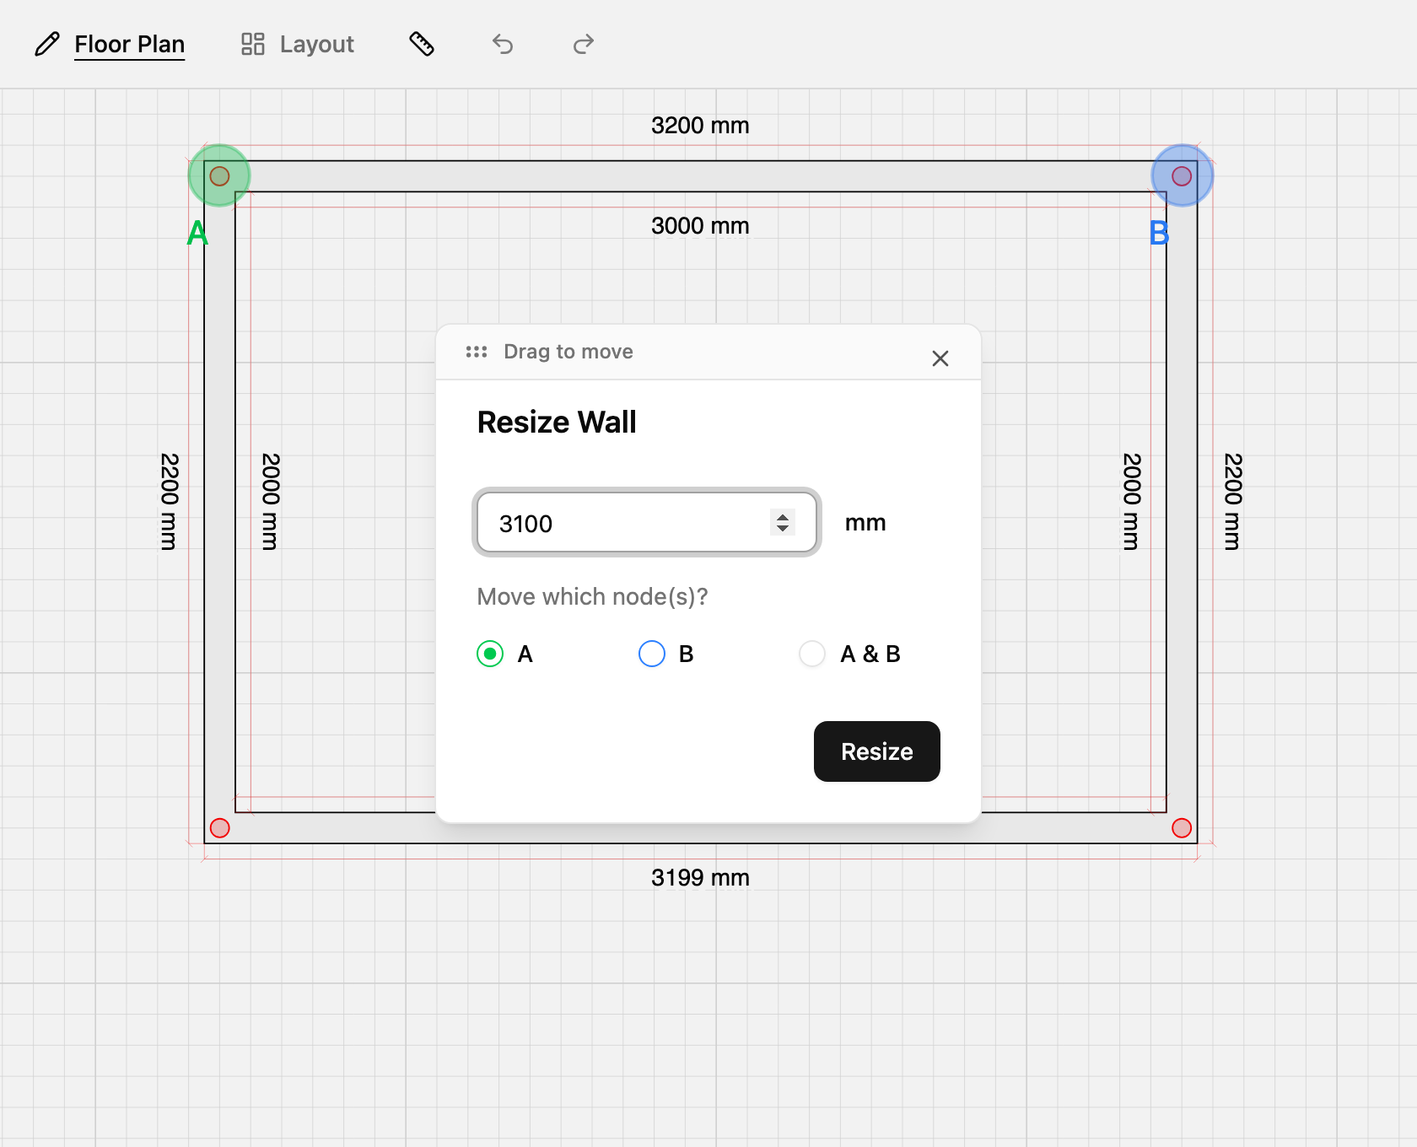Viewport: 1417px width, 1147px height.
Task: Click the 3200 mm top dimension label
Action: tap(700, 126)
